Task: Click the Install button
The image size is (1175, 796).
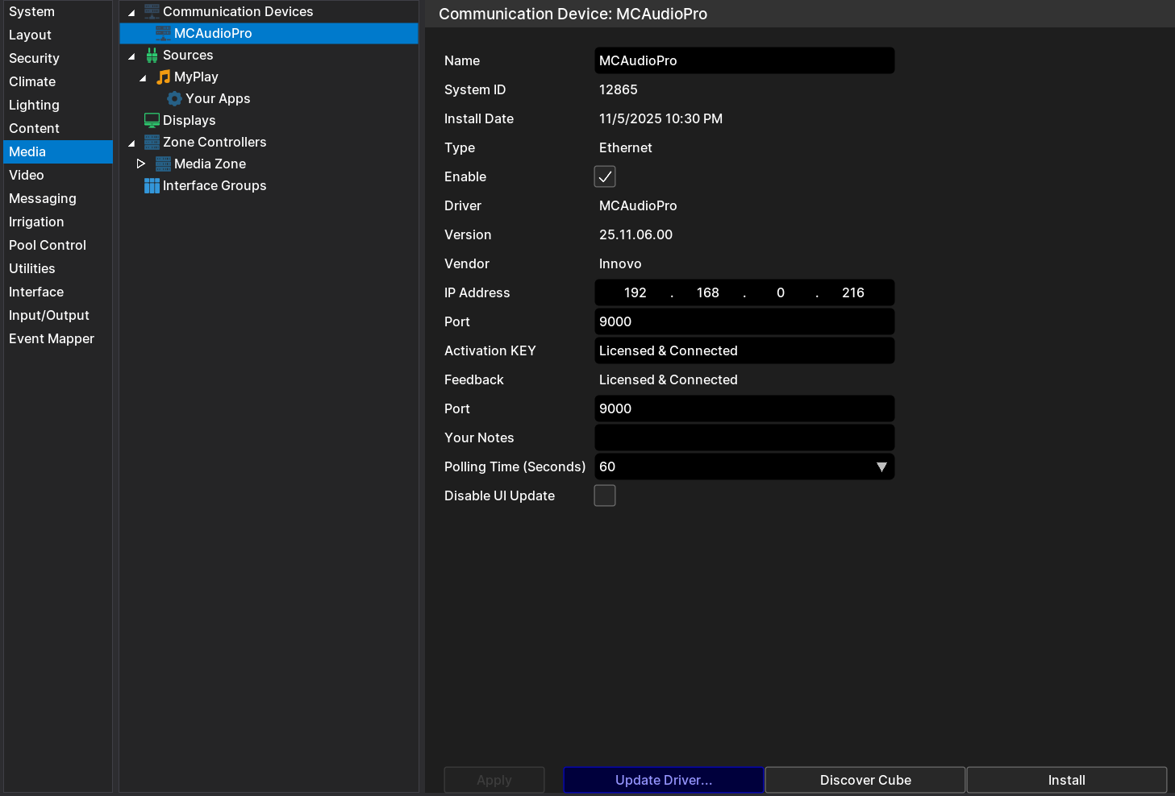Action: point(1066,780)
